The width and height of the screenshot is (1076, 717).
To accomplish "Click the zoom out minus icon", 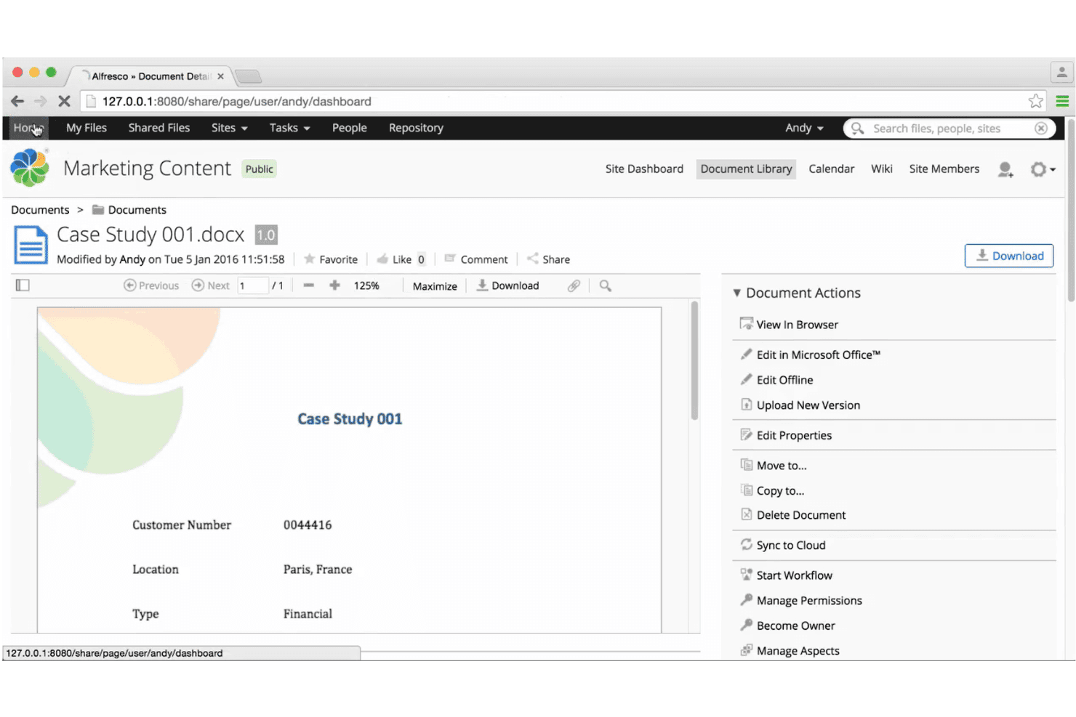I will pyautogui.click(x=309, y=285).
